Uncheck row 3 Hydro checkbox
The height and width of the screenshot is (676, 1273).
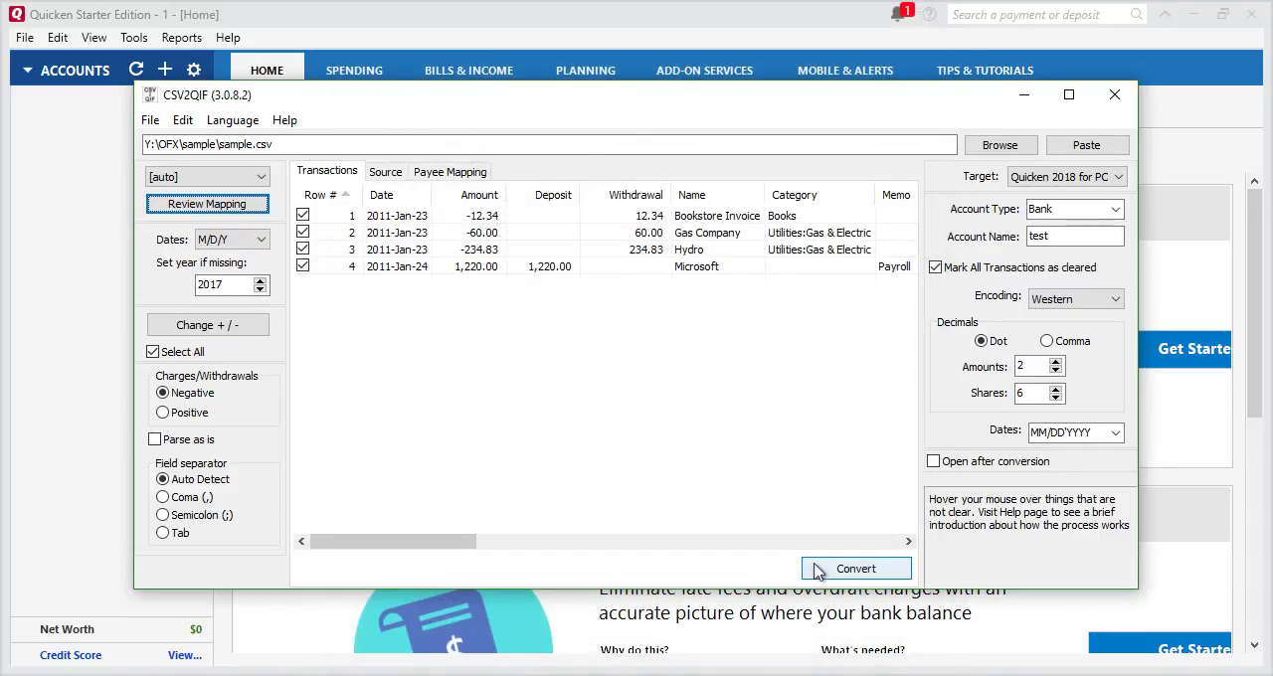(303, 249)
